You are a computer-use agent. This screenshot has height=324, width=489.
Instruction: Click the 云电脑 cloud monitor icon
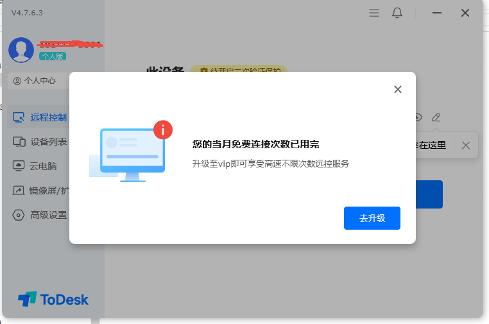tap(19, 166)
